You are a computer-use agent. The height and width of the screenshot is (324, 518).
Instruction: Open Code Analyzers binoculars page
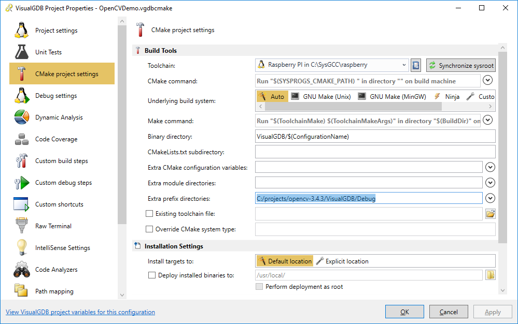pos(56,270)
